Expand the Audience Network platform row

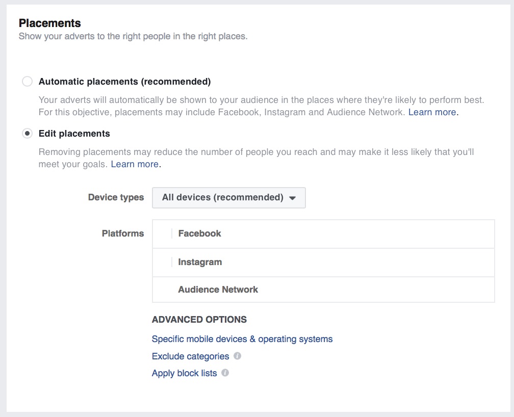click(x=323, y=290)
